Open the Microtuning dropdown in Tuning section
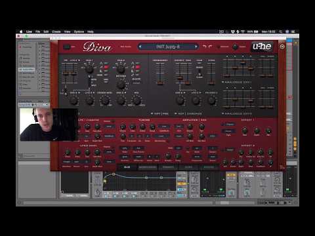This screenshot has height=236, width=315. pos(161,136)
